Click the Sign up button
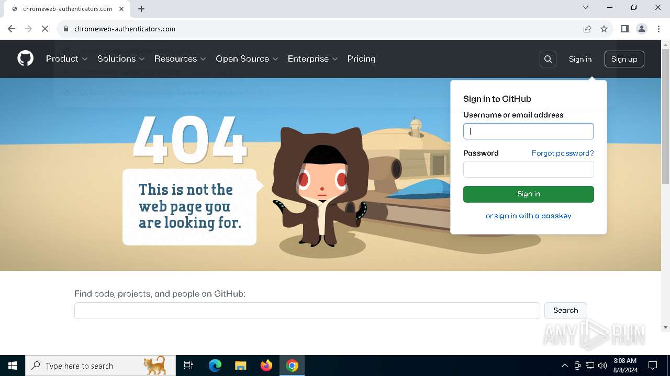Viewport: 670px width, 376px height. tap(624, 59)
